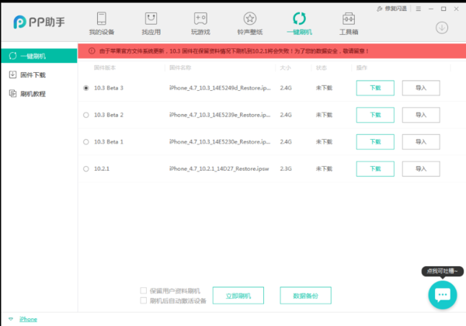466x326 pixels.
Task: Open 我的设备 (My Device) section
Action: 101,23
